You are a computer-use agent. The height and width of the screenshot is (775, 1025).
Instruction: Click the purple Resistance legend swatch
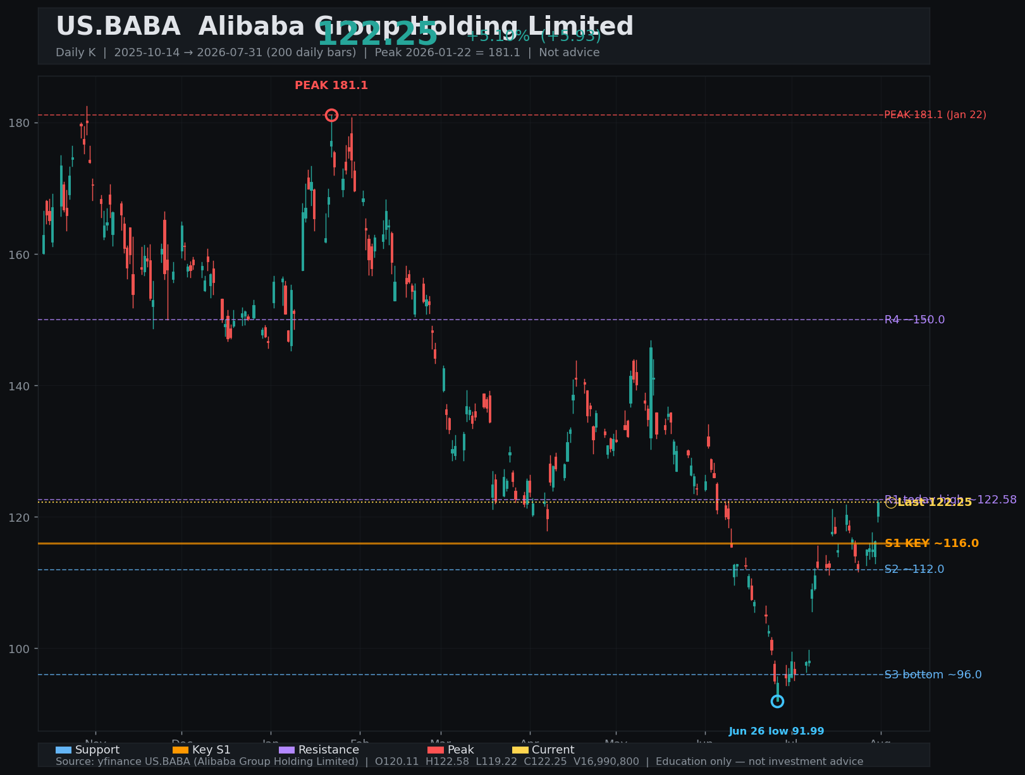(286, 750)
